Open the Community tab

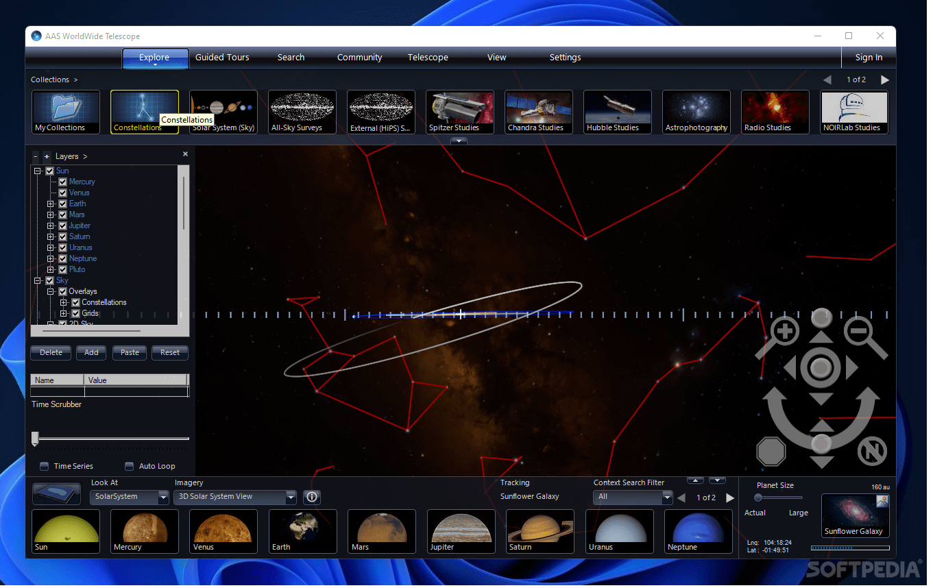tap(359, 58)
